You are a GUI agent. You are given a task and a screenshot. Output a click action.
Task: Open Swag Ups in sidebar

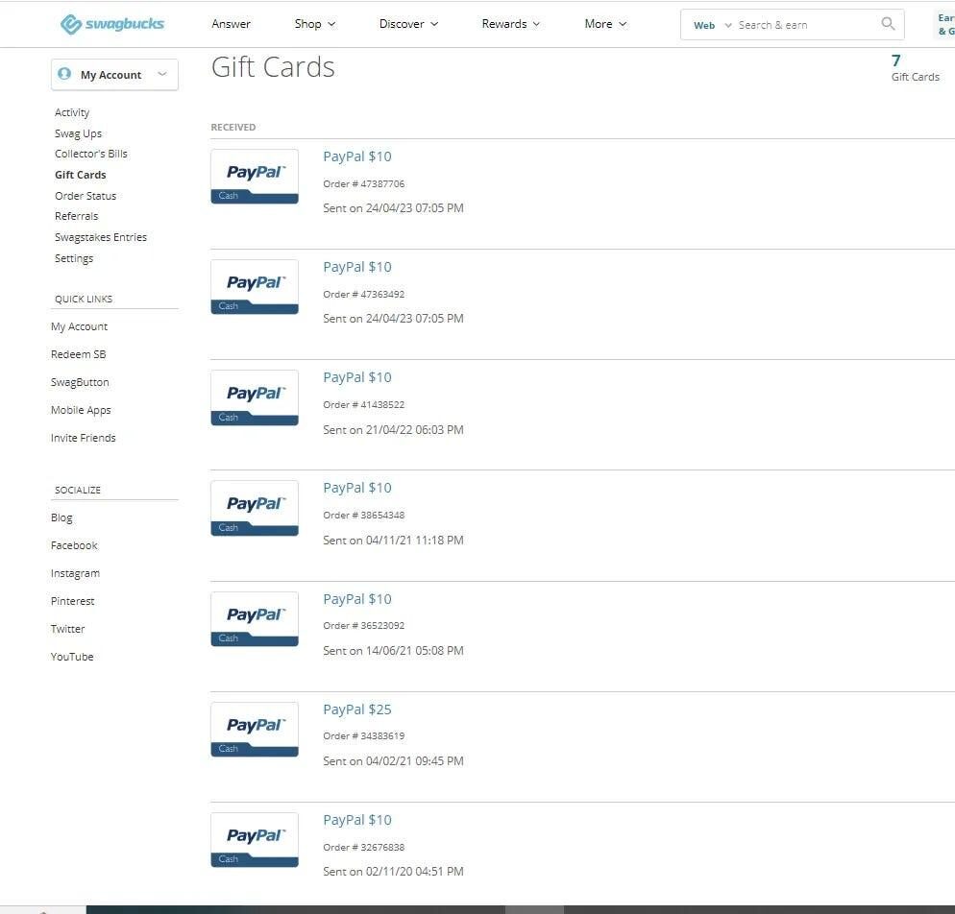78,133
